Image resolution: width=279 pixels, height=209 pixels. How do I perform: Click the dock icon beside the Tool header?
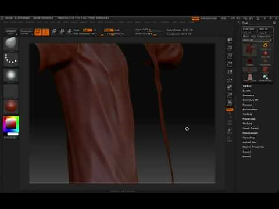(274, 23)
